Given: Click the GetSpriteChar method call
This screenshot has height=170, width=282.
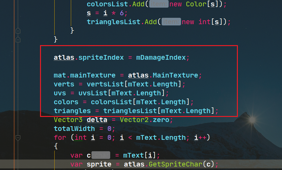Looking at the screenshot, I should click(176, 164).
